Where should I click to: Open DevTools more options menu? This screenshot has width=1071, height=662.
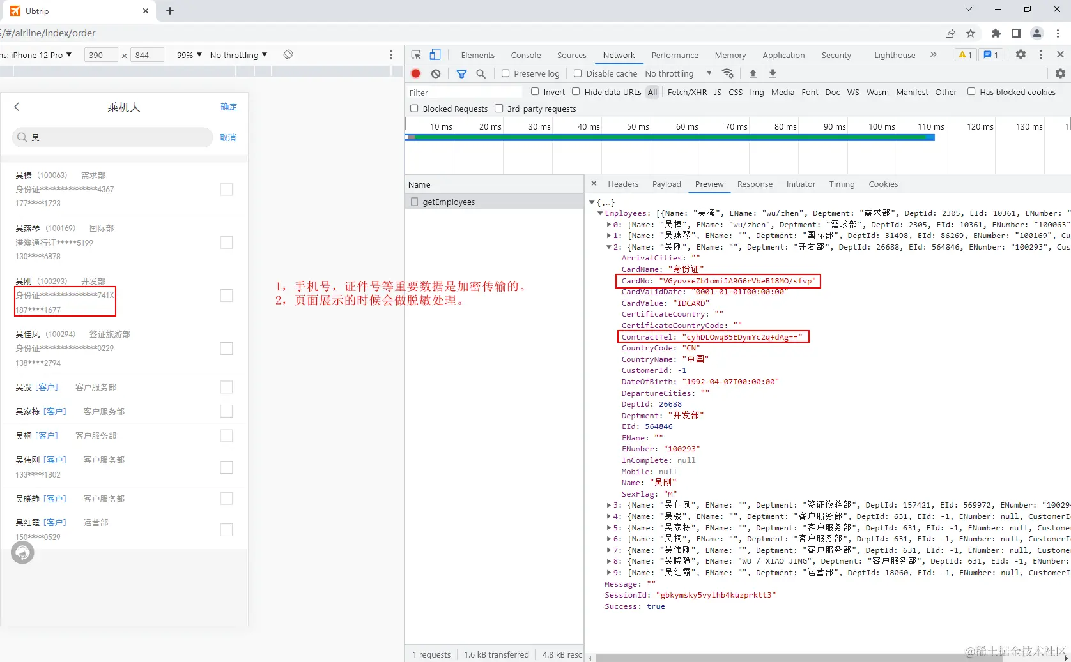point(1041,55)
